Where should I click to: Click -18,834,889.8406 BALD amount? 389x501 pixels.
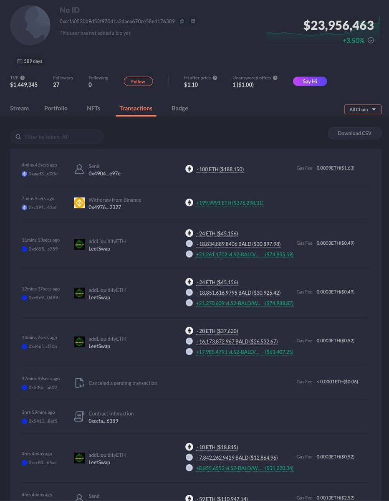click(x=238, y=244)
